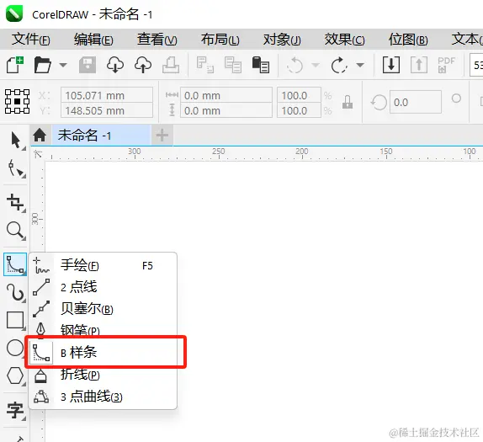Viewport: 483px width, 442px height.
Task: Click the Cut icon in toolbar
Action: (x=204, y=65)
